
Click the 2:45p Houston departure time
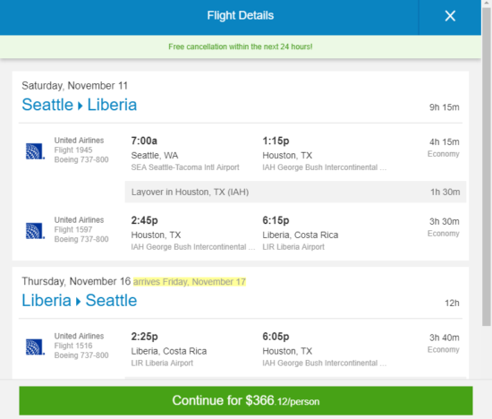pyautogui.click(x=144, y=220)
